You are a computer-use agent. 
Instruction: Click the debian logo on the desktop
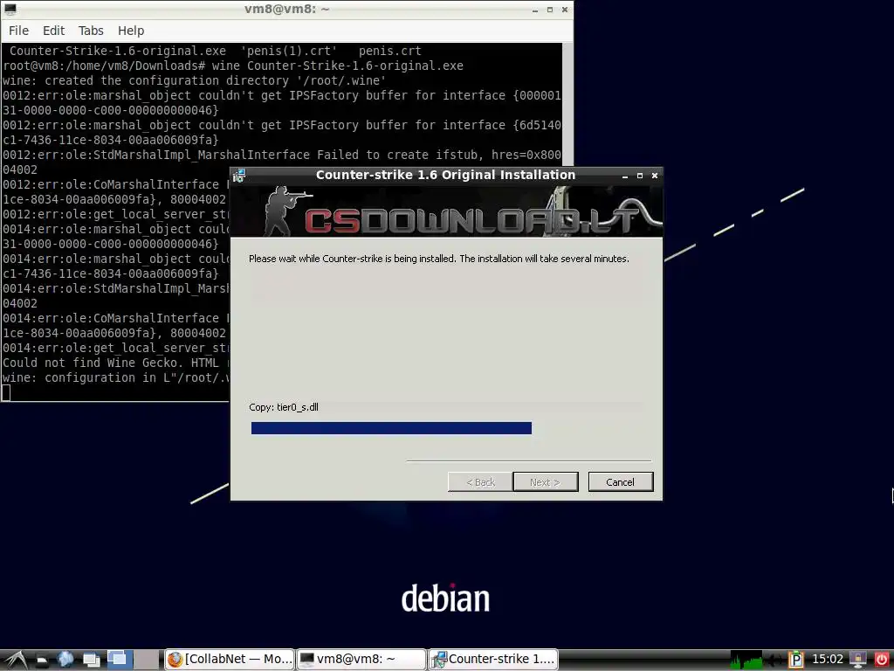(x=445, y=598)
